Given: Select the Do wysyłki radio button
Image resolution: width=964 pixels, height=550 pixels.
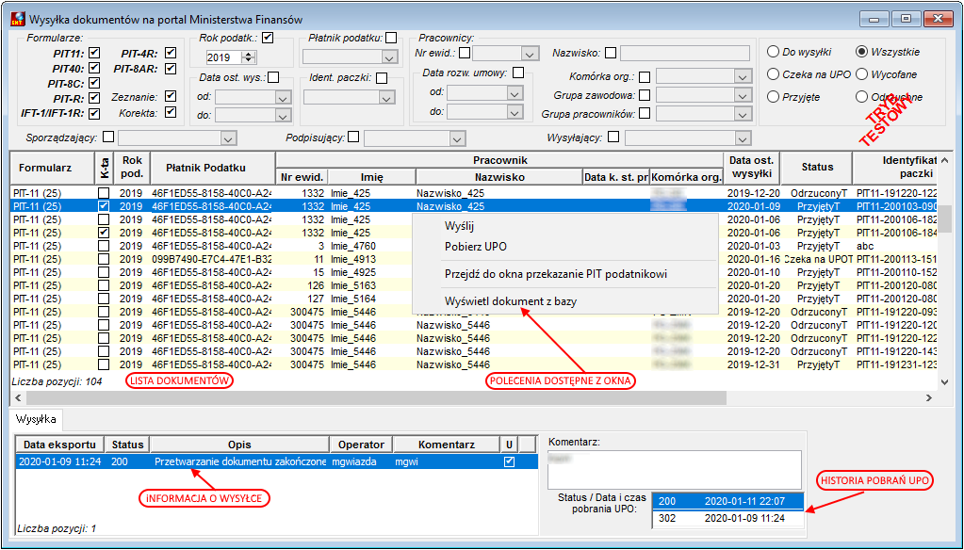Looking at the screenshot, I should (773, 52).
